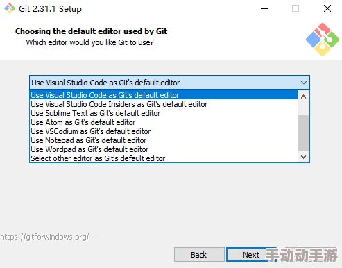Pick Atom as Git's default editor
342x268 pixels.
pos(164,122)
